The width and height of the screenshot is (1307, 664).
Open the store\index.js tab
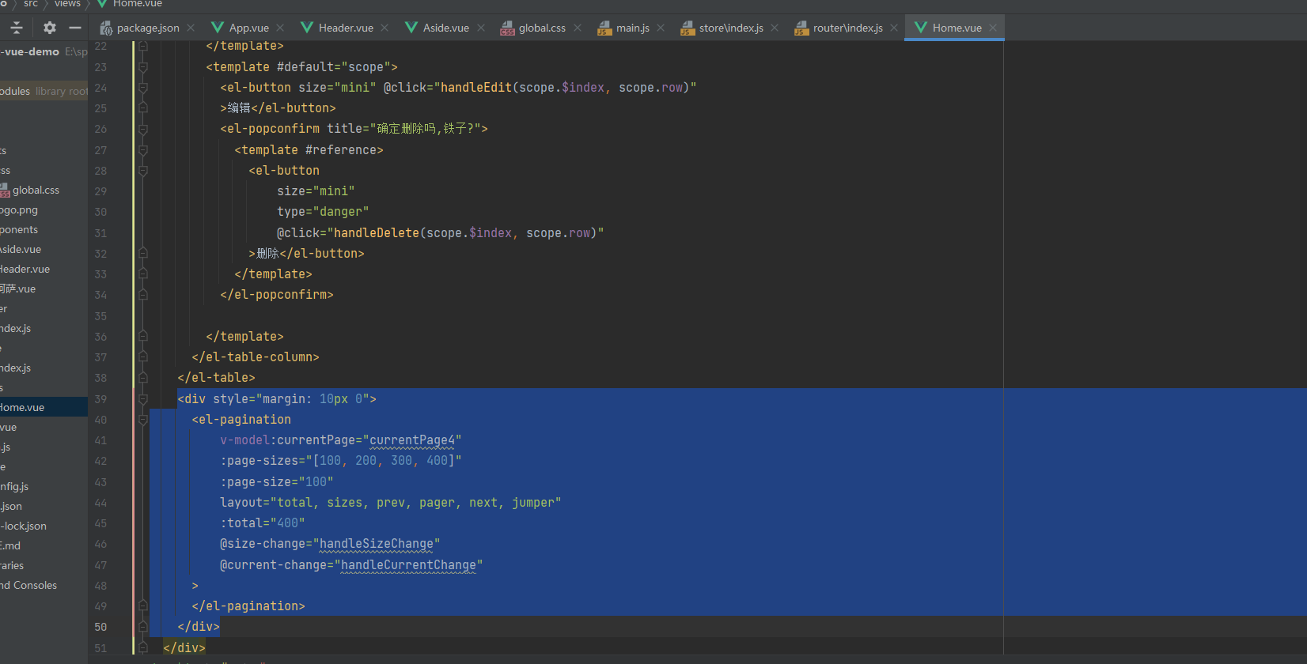tap(731, 28)
